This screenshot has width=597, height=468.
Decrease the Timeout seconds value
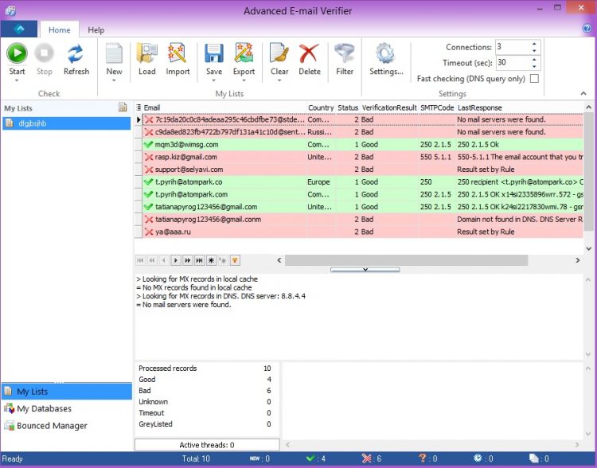pyautogui.click(x=534, y=67)
